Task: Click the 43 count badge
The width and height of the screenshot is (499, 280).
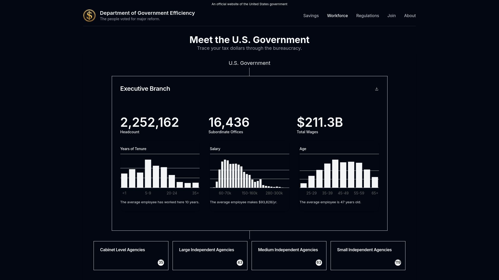Action: coord(240,263)
